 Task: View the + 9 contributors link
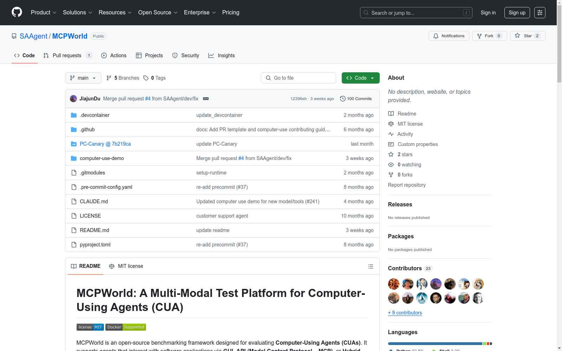tap(405, 313)
